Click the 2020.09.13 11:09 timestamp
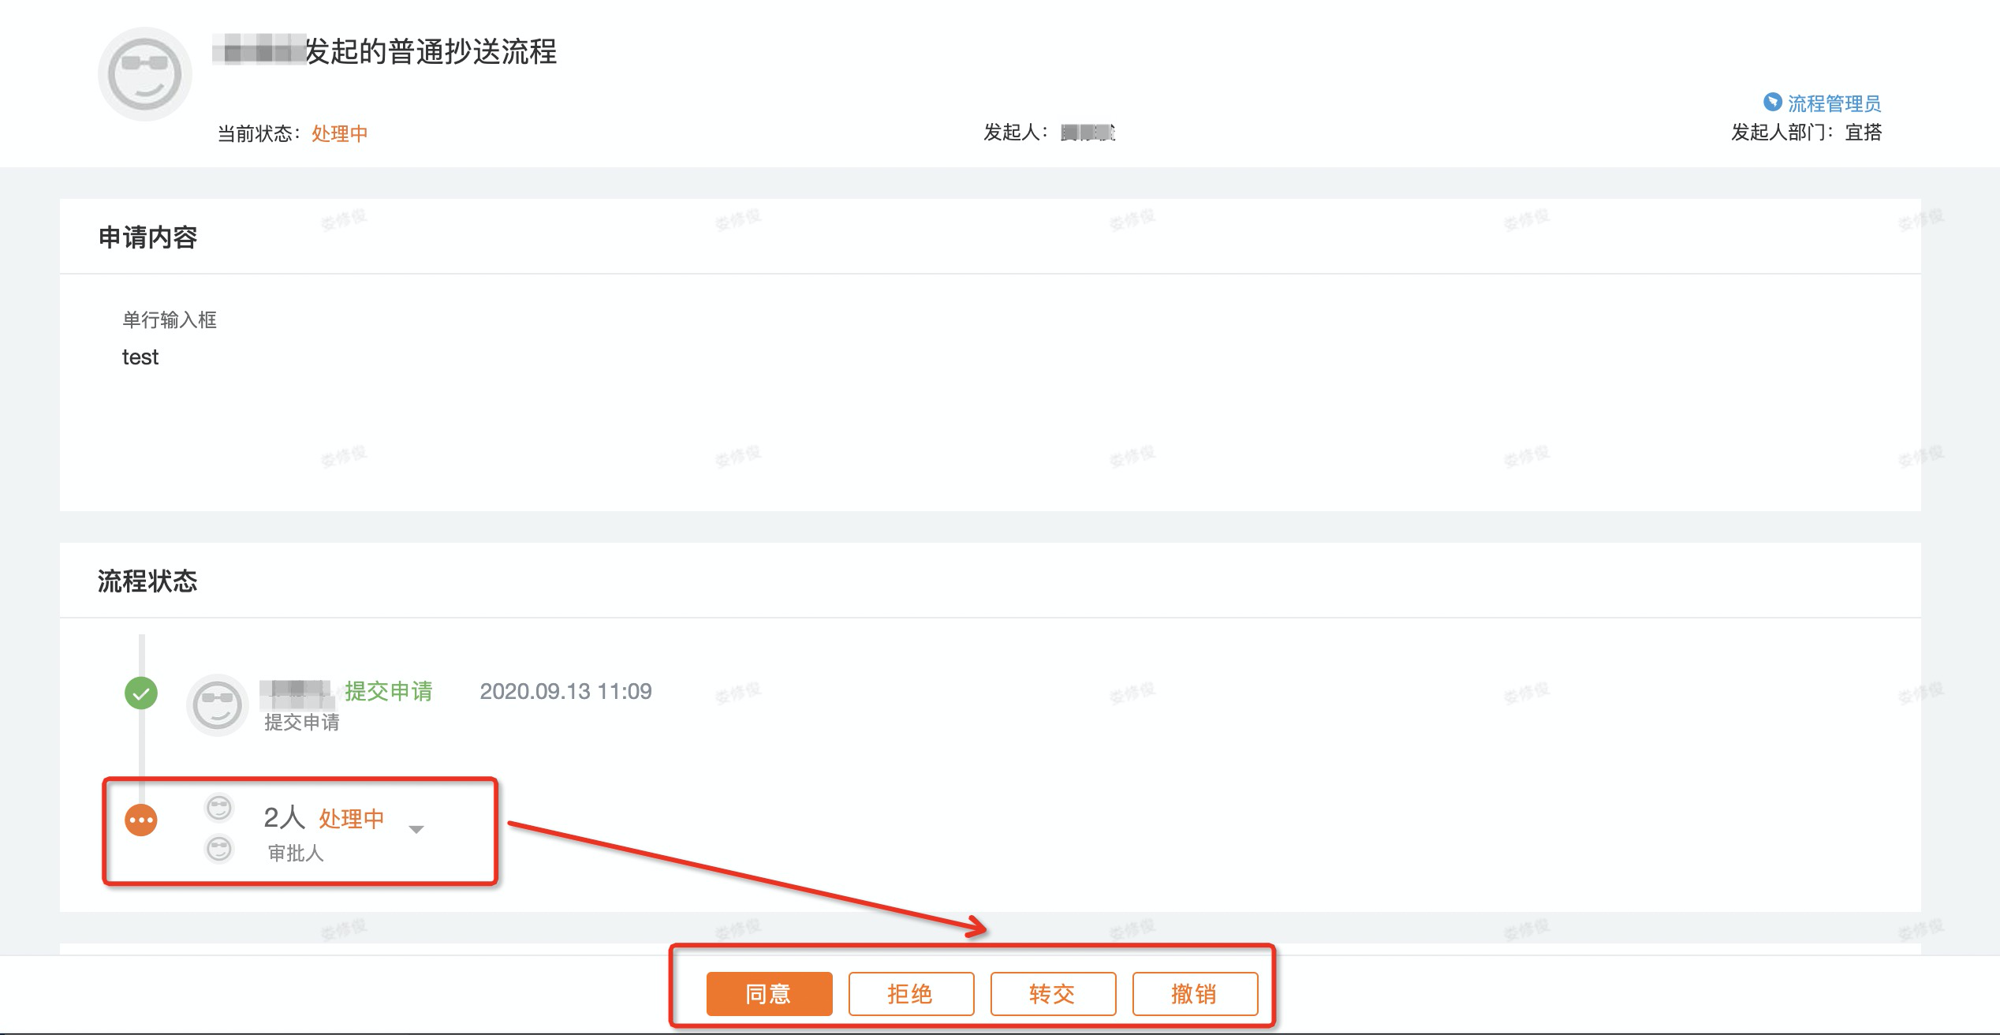The width and height of the screenshot is (2000, 1035). [565, 691]
